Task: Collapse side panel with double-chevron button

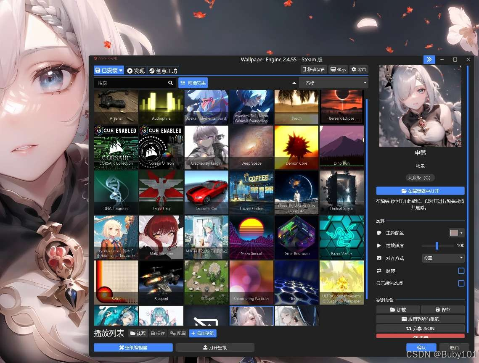Action: click(x=429, y=59)
